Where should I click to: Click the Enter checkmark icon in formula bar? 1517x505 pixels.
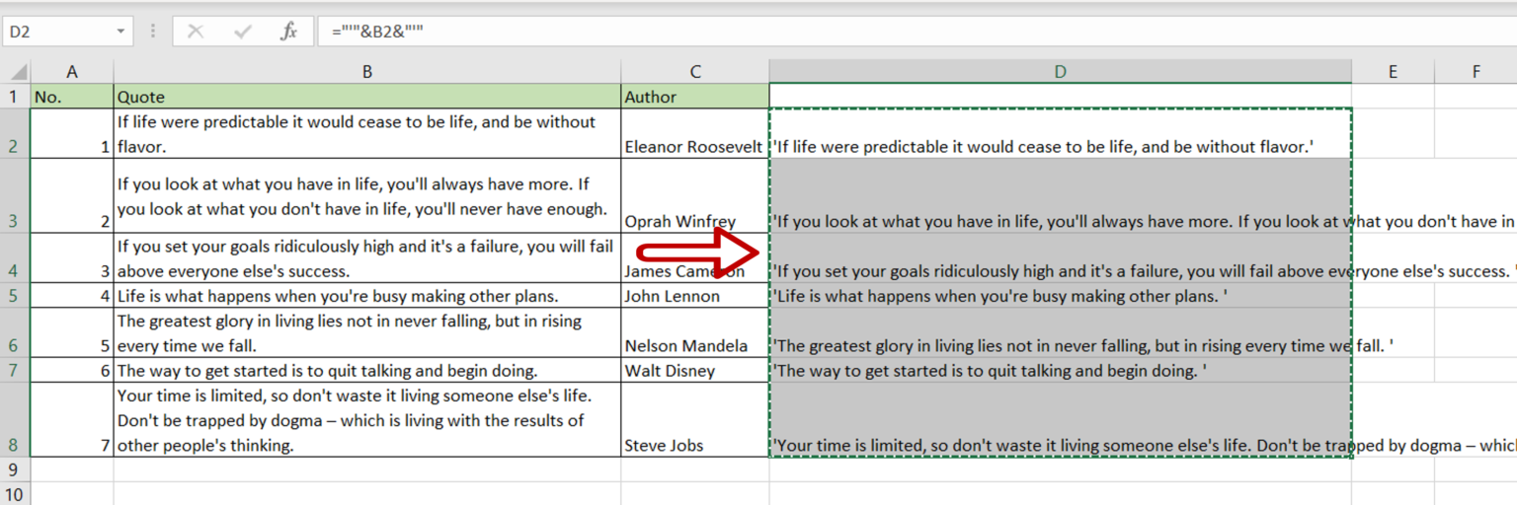(x=242, y=32)
